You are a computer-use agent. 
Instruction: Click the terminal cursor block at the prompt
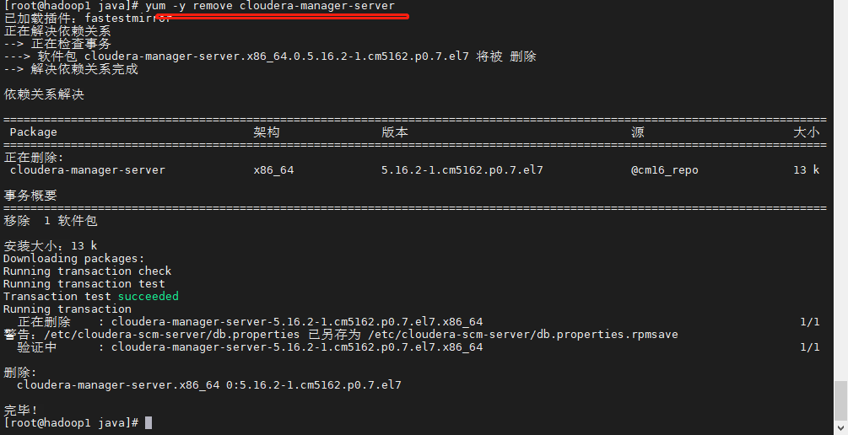click(x=149, y=422)
